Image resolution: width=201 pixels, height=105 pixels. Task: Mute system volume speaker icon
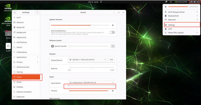click(113, 25)
